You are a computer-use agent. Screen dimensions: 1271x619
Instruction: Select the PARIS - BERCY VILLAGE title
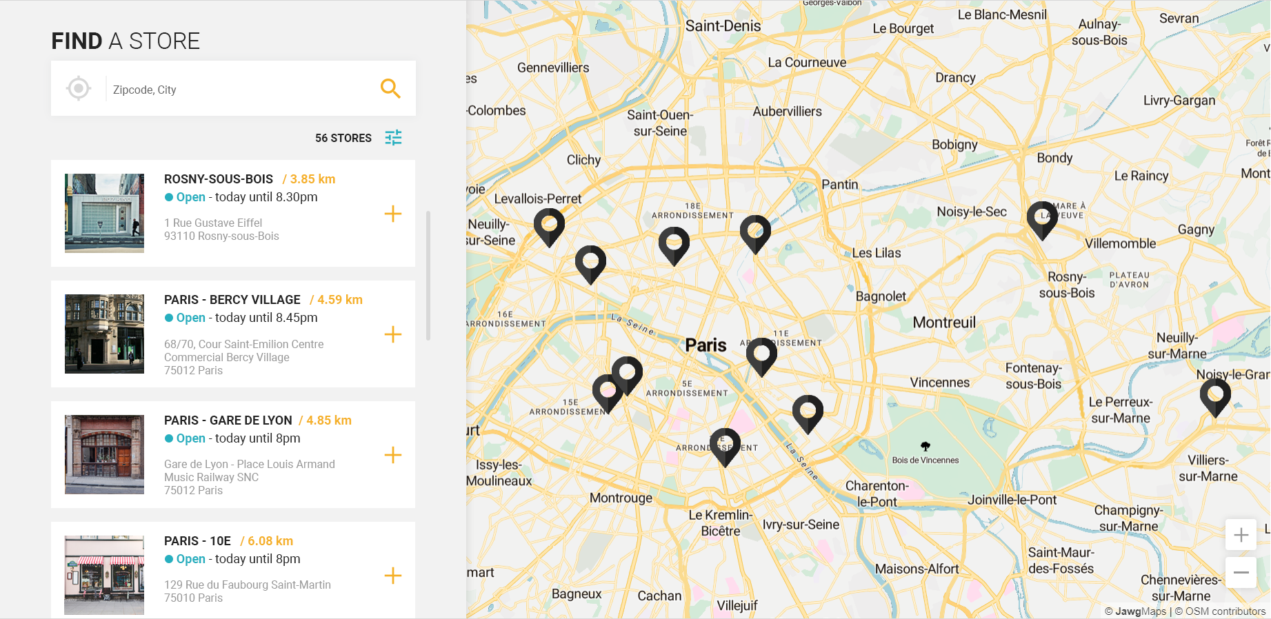click(232, 300)
